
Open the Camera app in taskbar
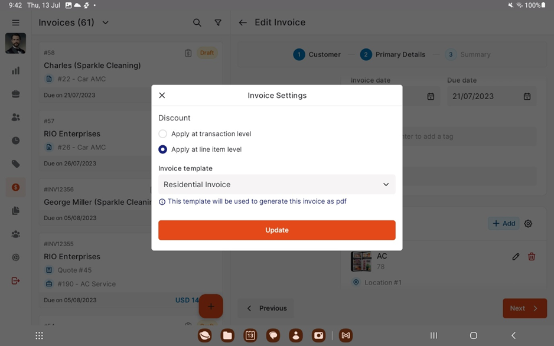[x=319, y=335]
